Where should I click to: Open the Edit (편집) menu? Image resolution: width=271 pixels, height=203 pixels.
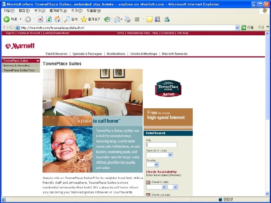click(x=24, y=11)
